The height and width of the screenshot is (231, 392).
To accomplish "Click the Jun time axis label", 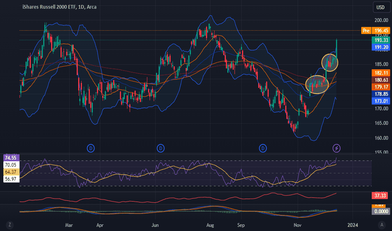I will tap(155, 225).
